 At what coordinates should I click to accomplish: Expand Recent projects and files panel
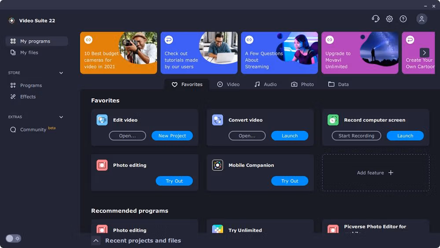point(96,241)
